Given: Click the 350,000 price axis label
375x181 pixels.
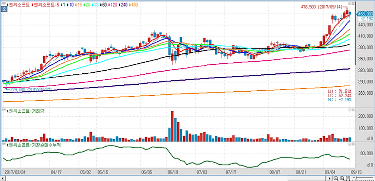Looking at the screenshot, I should pyautogui.click(x=365, y=59).
